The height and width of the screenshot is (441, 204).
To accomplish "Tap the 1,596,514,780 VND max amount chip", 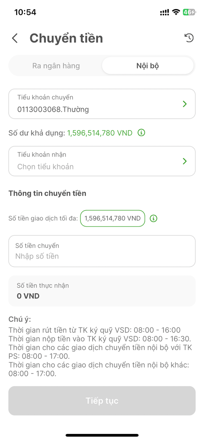I will [113, 218].
